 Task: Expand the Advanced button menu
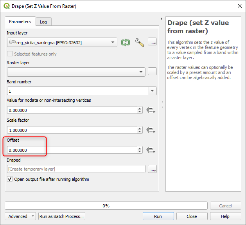[20, 216]
